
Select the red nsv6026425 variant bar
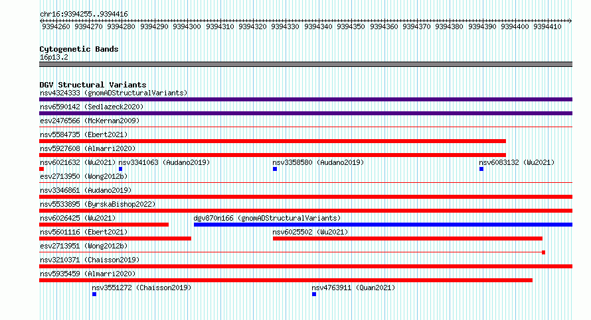click(x=104, y=225)
